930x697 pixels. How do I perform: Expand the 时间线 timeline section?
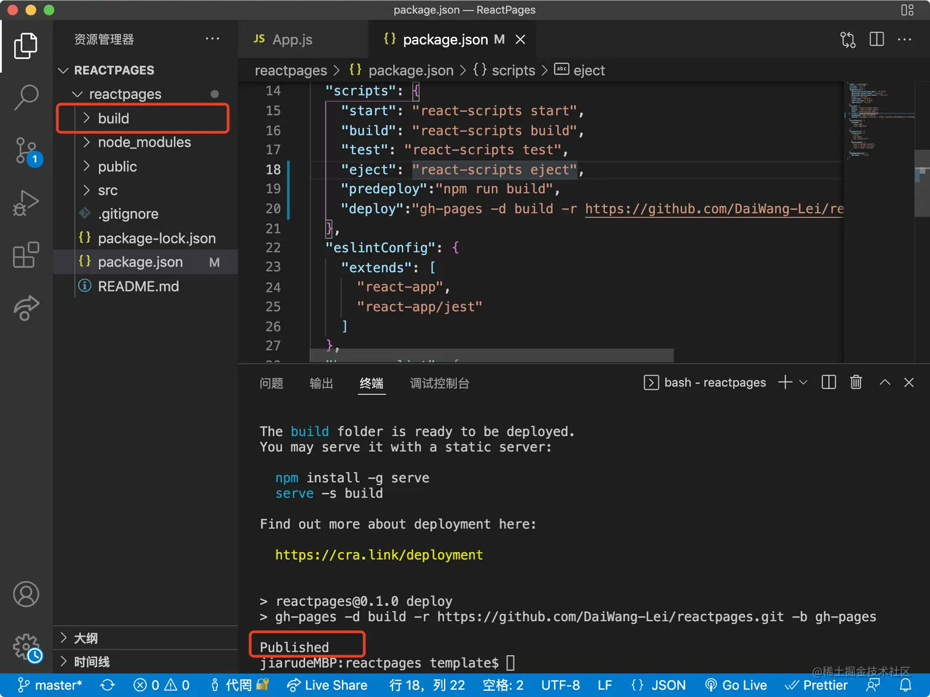(145, 661)
